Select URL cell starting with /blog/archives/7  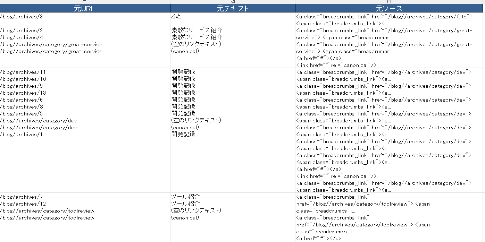click(84, 217)
